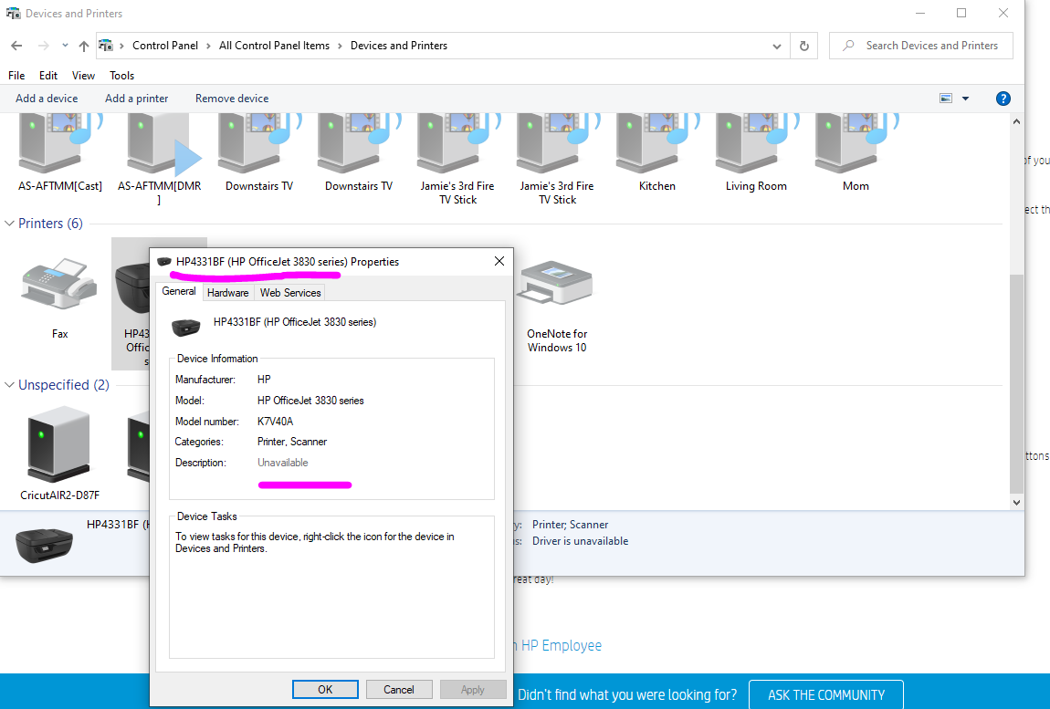Open the Tools menu
The height and width of the screenshot is (709, 1050).
[x=121, y=76]
